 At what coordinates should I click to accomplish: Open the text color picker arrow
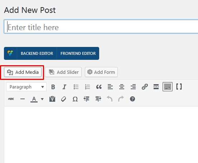[42, 99]
